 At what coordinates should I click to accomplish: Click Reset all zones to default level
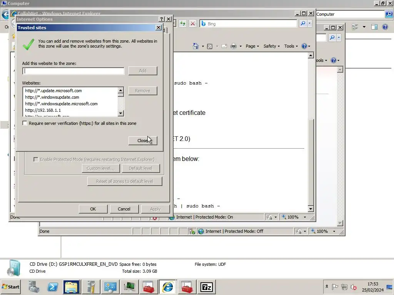pos(125,181)
